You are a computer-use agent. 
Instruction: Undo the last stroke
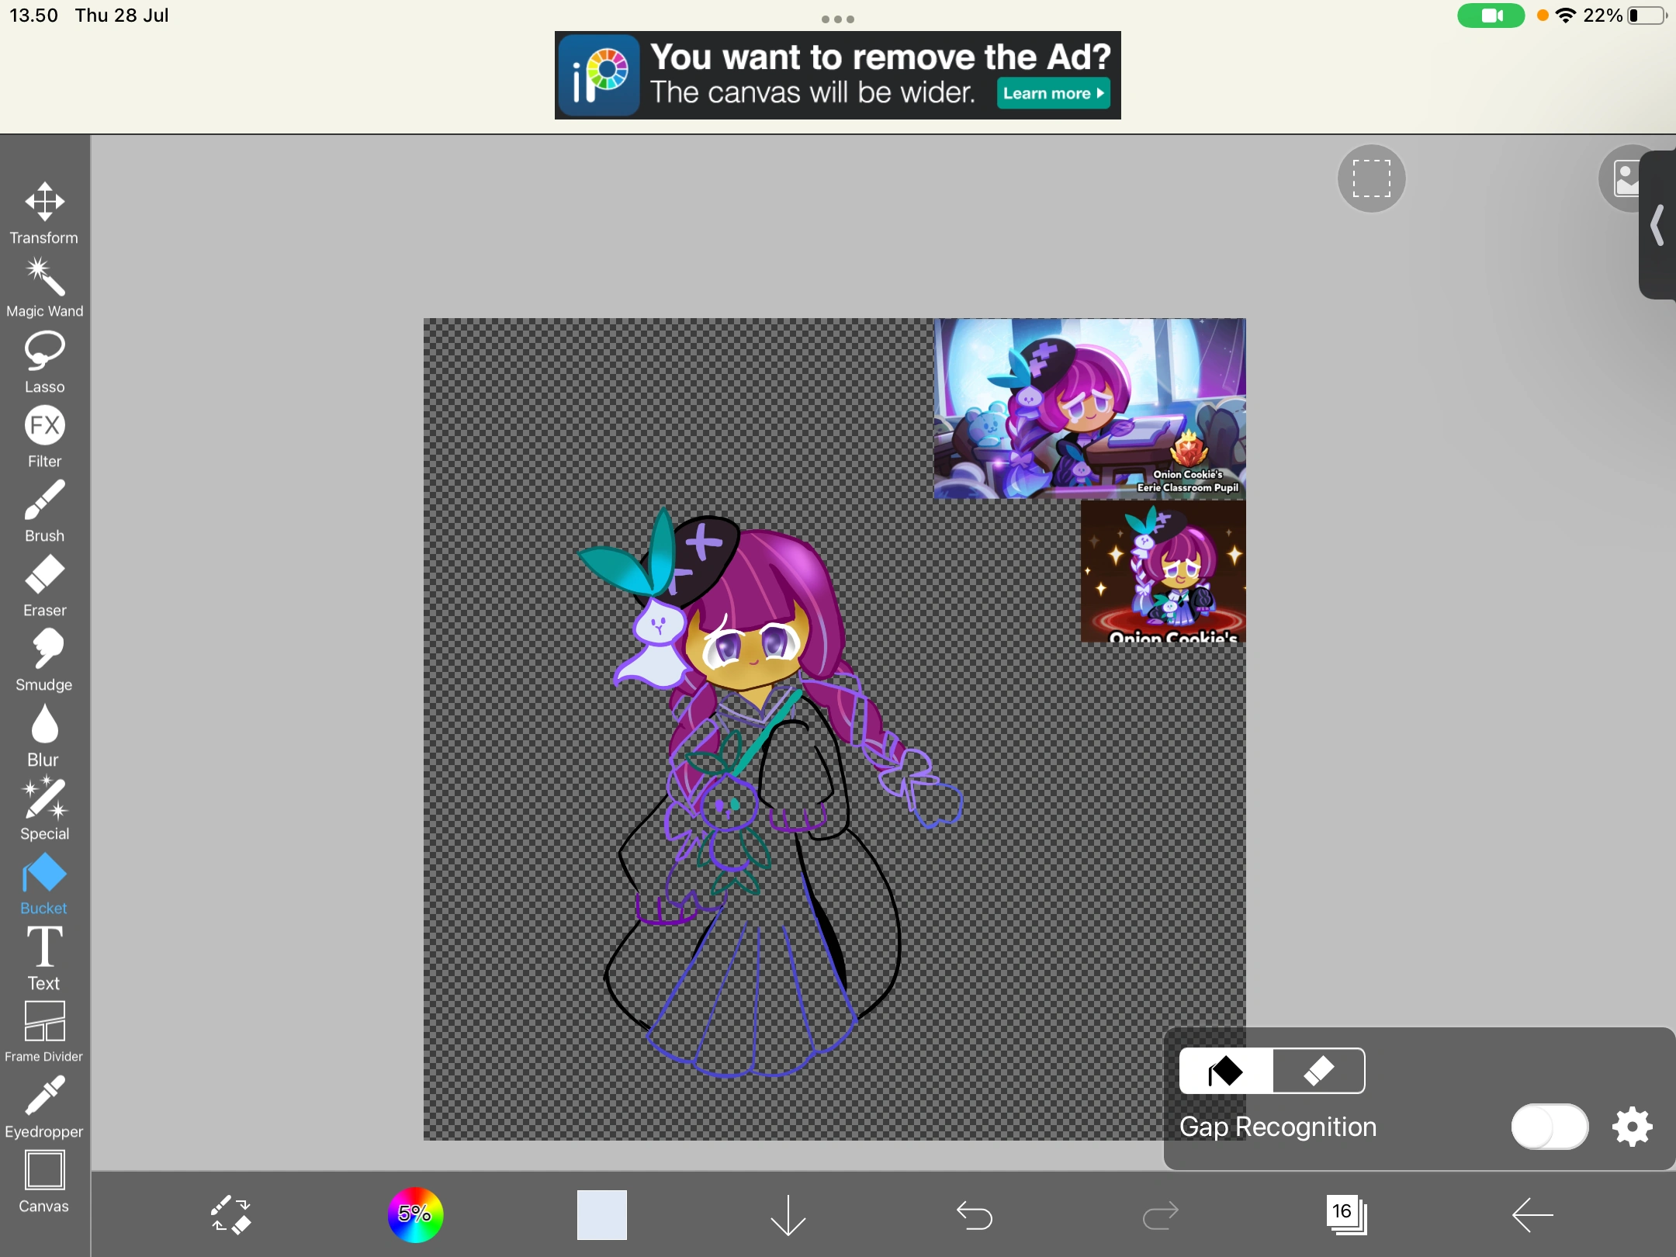coord(975,1214)
